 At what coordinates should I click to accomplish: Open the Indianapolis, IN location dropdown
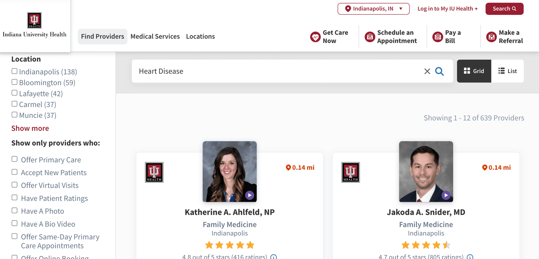(x=373, y=9)
